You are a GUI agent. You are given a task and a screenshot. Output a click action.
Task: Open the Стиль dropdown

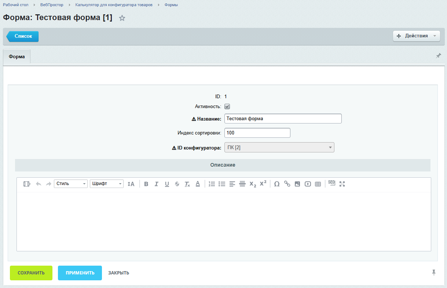click(x=71, y=184)
